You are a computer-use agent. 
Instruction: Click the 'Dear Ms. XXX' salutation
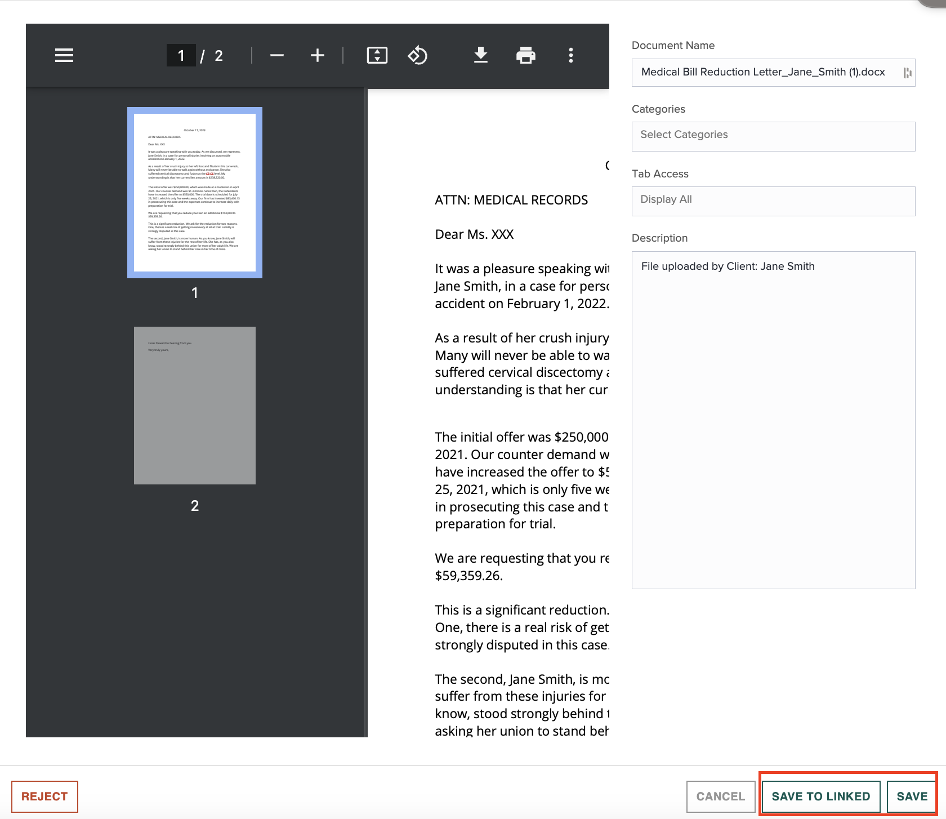(x=474, y=234)
